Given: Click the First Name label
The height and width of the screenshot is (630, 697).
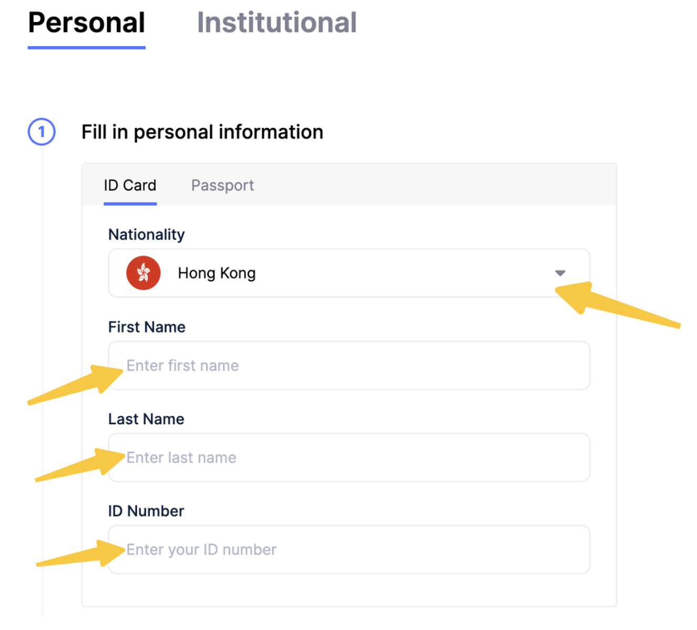Looking at the screenshot, I should coord(147,327).
